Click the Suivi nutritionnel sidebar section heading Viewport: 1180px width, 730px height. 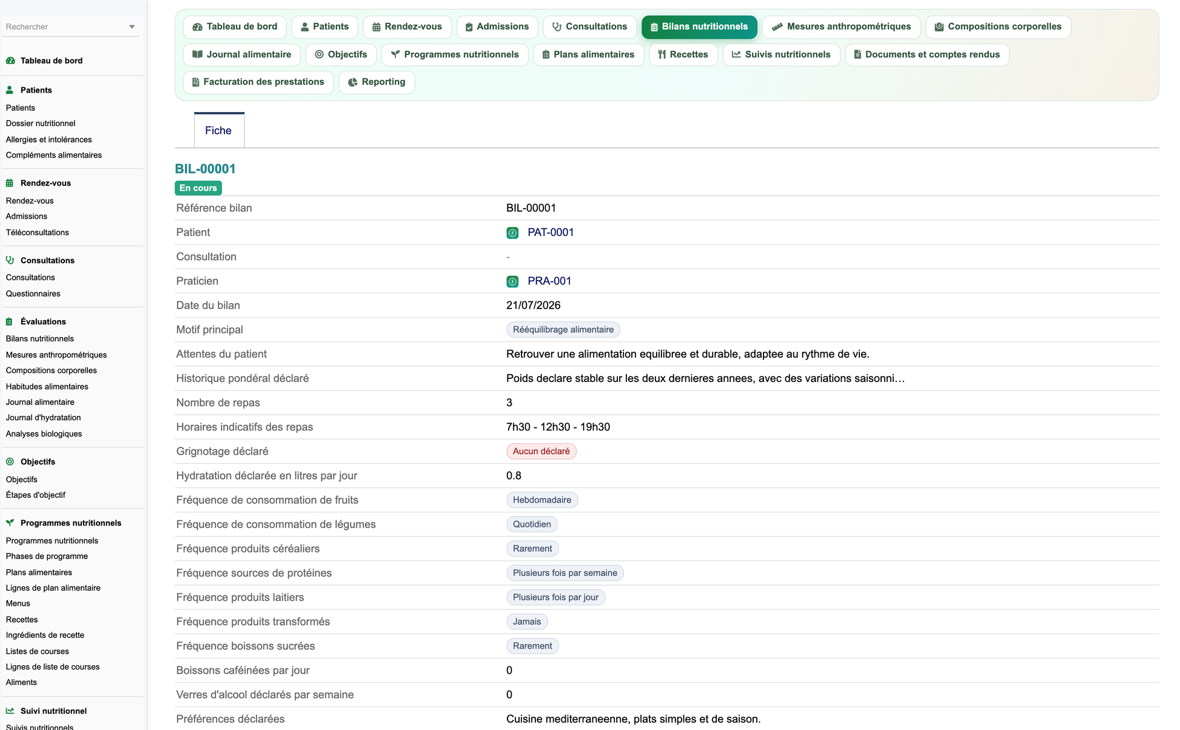pos(53,711)
